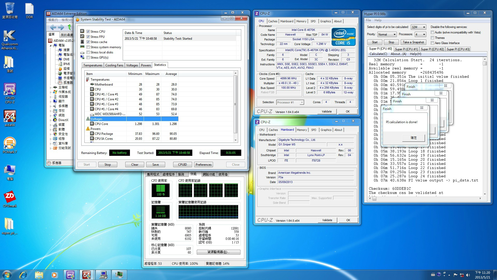Switch to CPU-Z taskbar button

(x=70, y=275)
